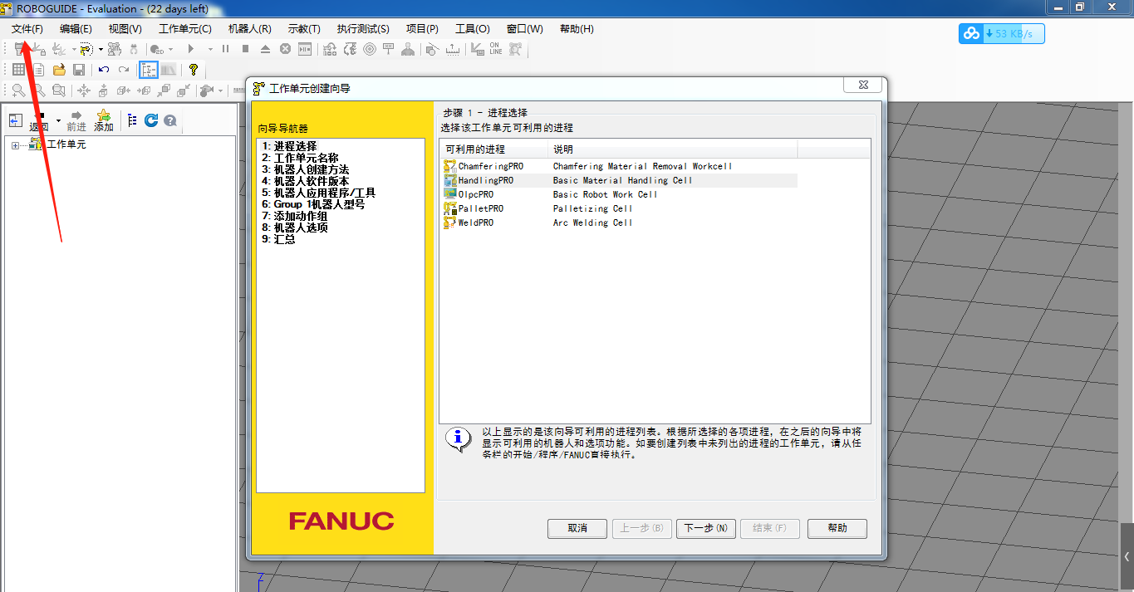Open the 文件(F) menu
This screenshot has width=1134, height=592.
pyautogui.click(x=27, y=29)
